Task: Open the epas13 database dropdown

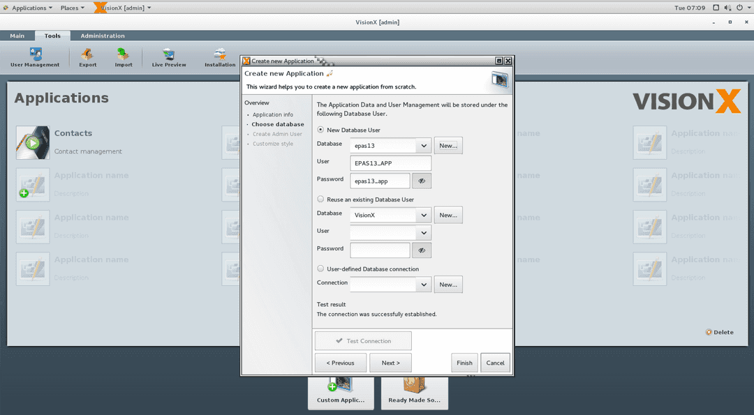Action: coord(423,145)
